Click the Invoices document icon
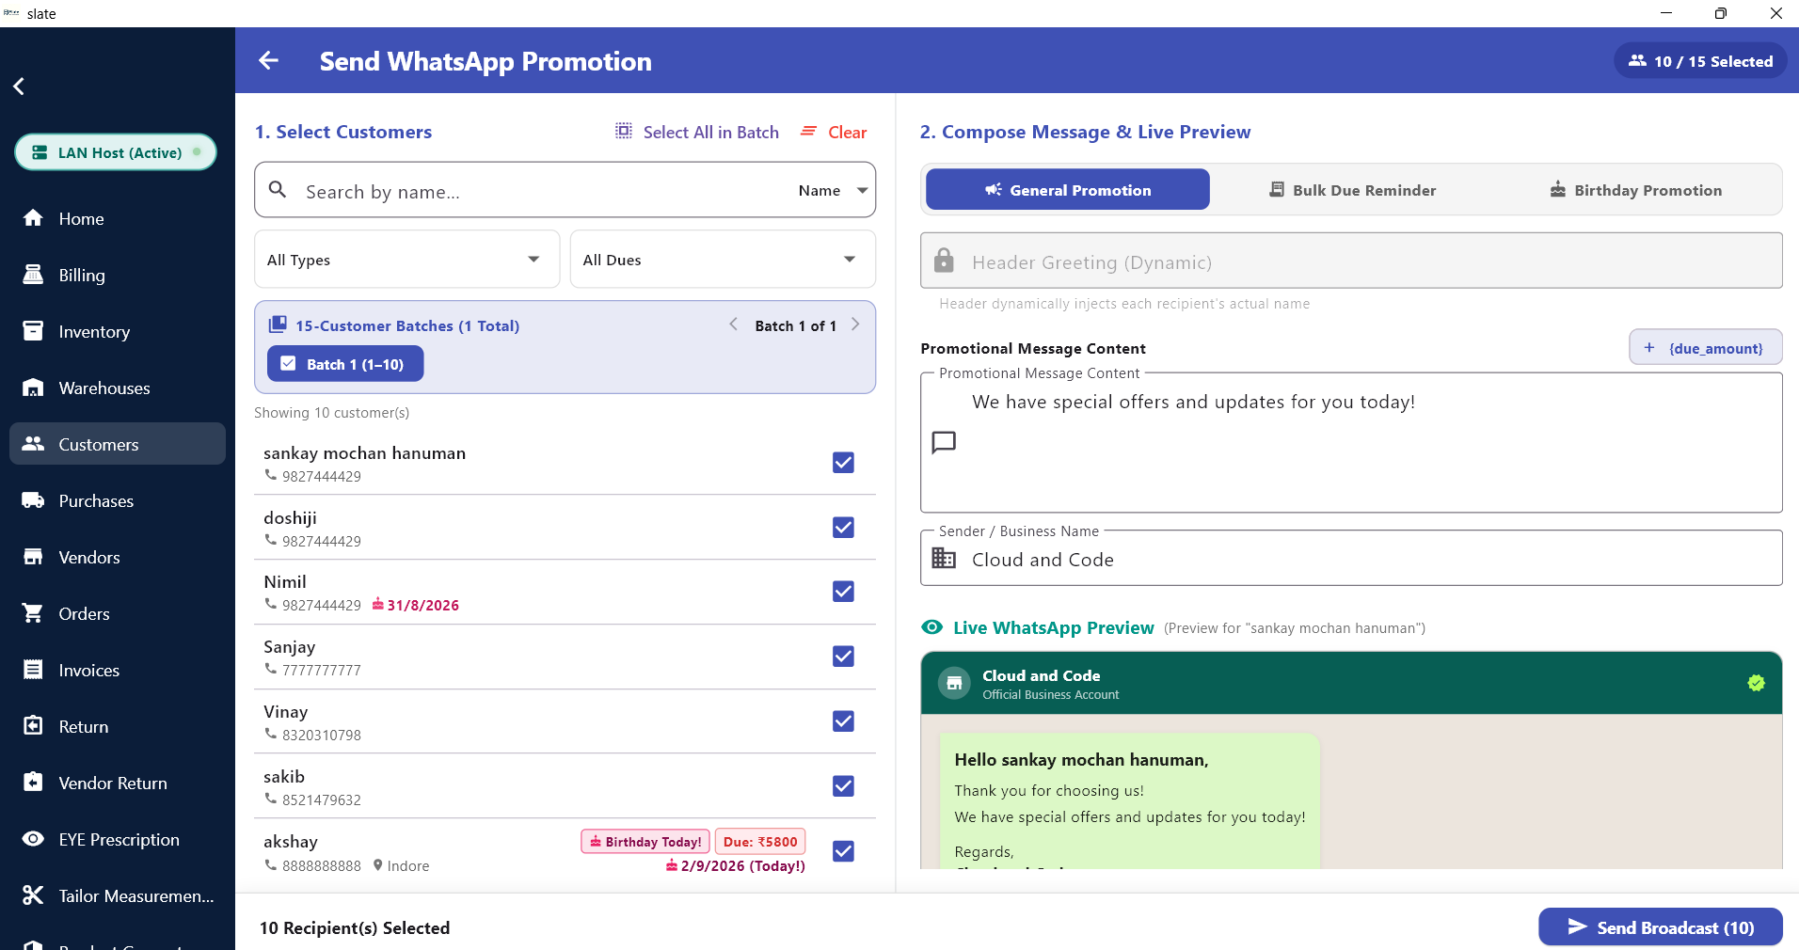The height and width of the screenshot is (950, 1799). [33, 670]
